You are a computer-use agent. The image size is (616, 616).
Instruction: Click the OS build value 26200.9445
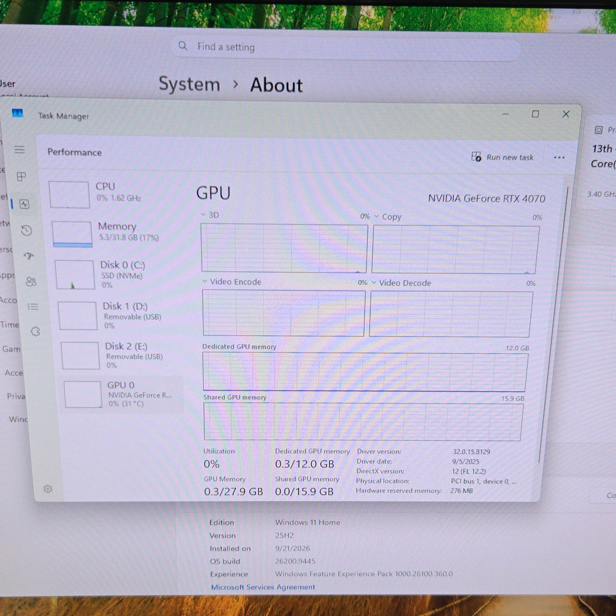(295, 561)
